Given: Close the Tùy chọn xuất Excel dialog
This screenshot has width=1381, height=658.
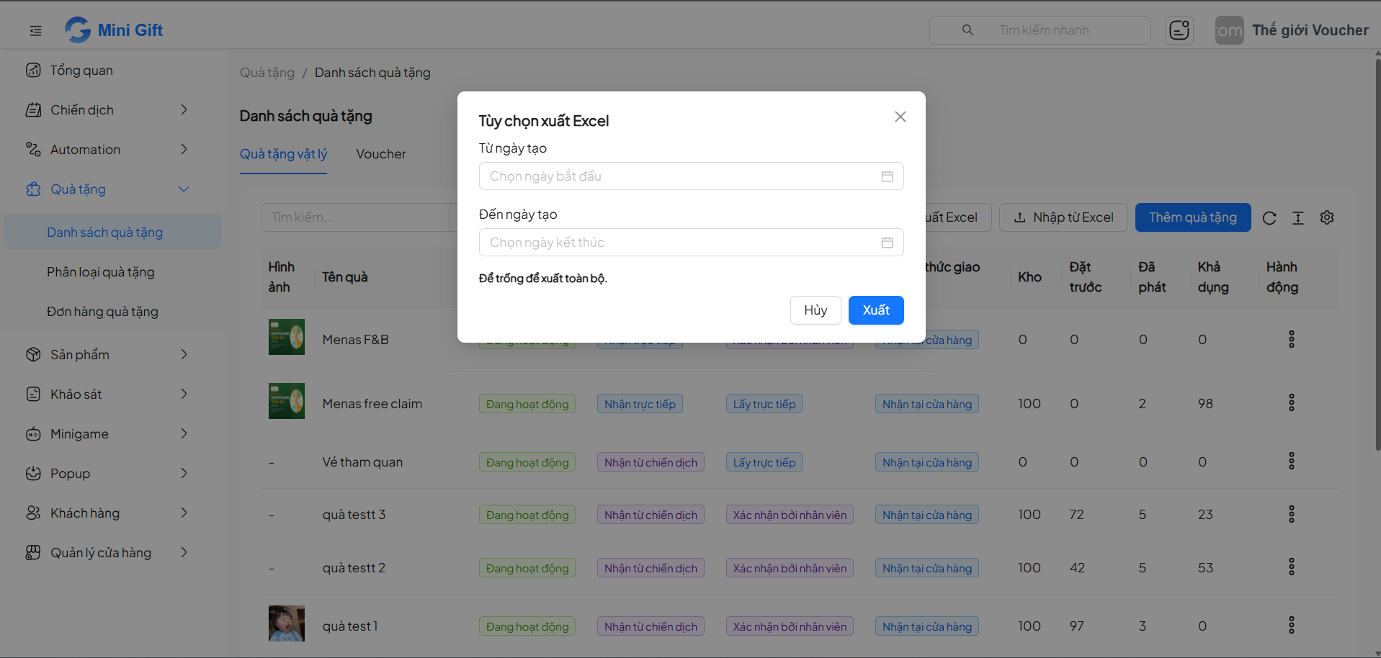Looking at the screenshot, I should coord(900,117).
